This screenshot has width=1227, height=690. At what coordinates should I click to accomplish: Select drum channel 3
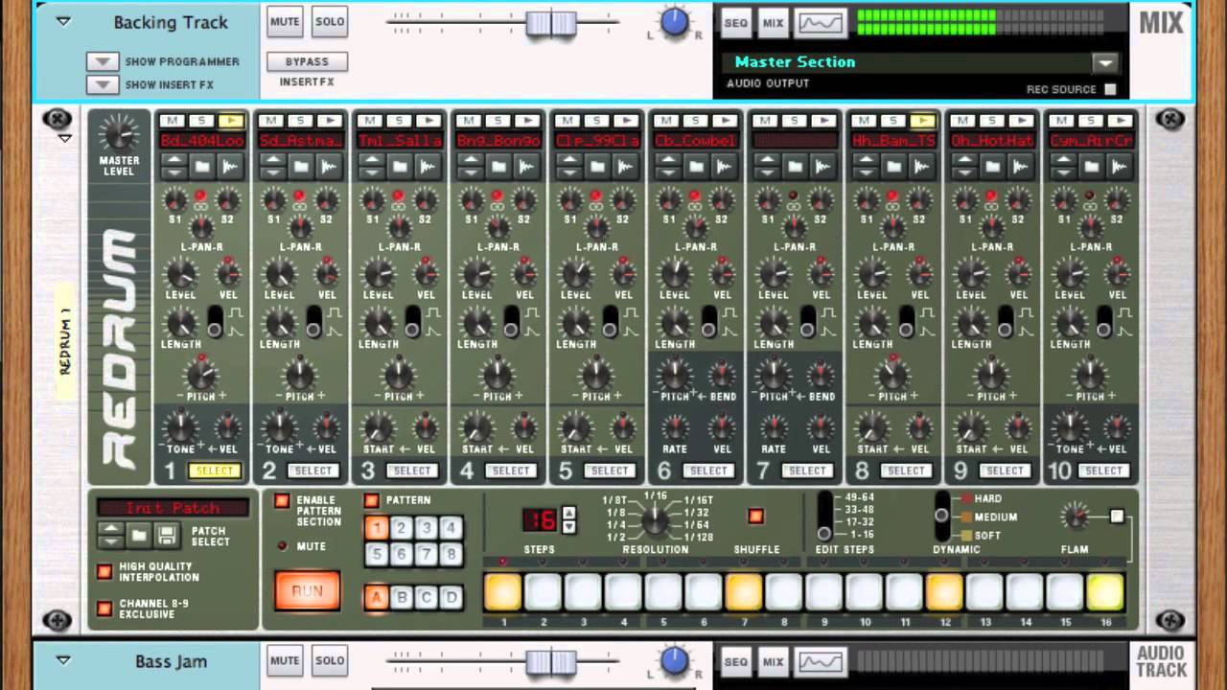coord(412,471)
